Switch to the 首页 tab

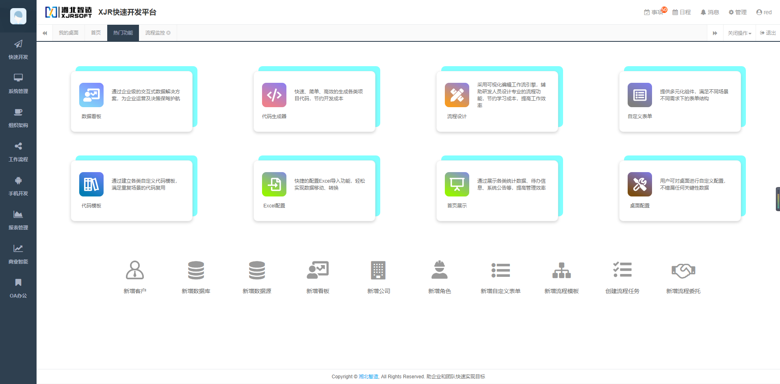click(95, 33)
